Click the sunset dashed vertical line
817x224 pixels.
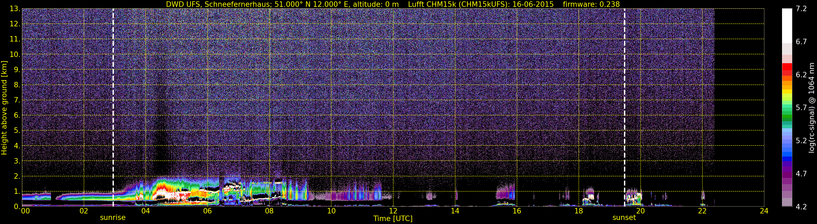point(624,108)
